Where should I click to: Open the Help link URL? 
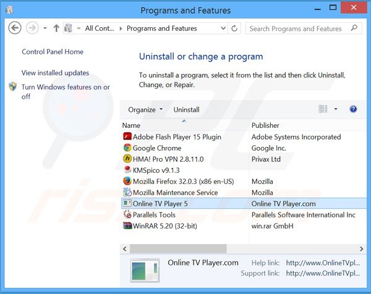[323, 262]
